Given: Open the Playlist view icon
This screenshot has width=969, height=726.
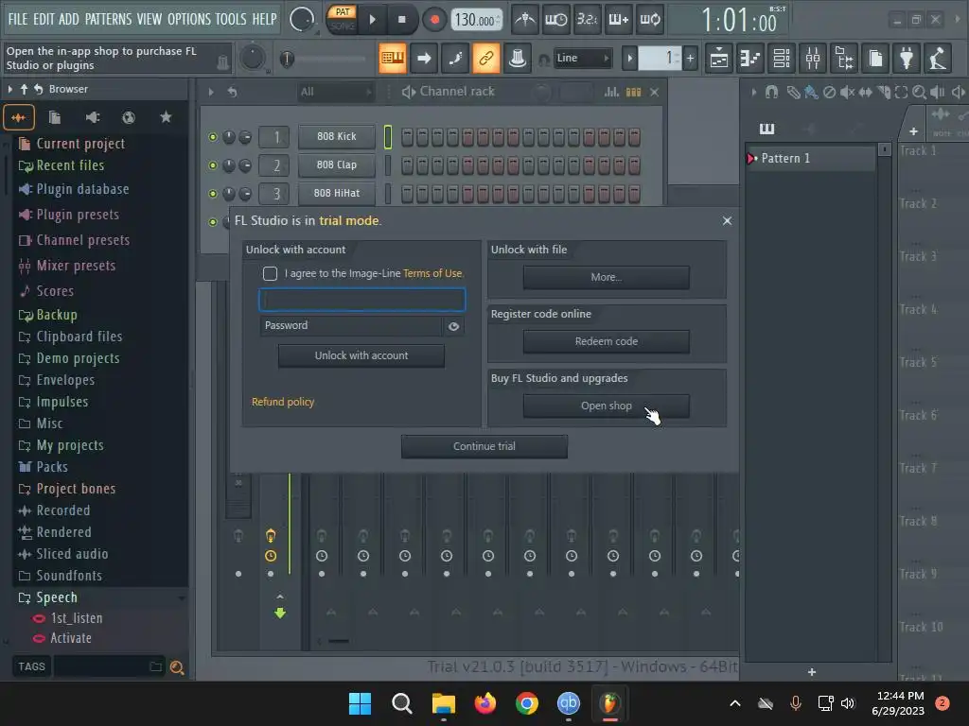Looking at the screenshot, I should tap(719, 59).
